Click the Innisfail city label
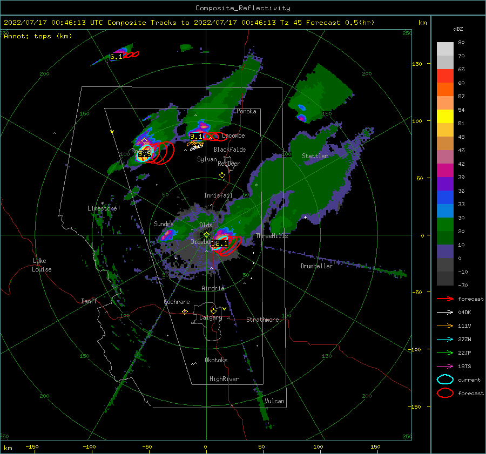Viewport: 486px width, 454px height. [218, 195]
